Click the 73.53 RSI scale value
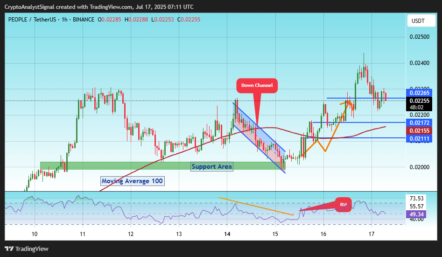This screenshot has width=442, height=257. click(x=417, y=199)
